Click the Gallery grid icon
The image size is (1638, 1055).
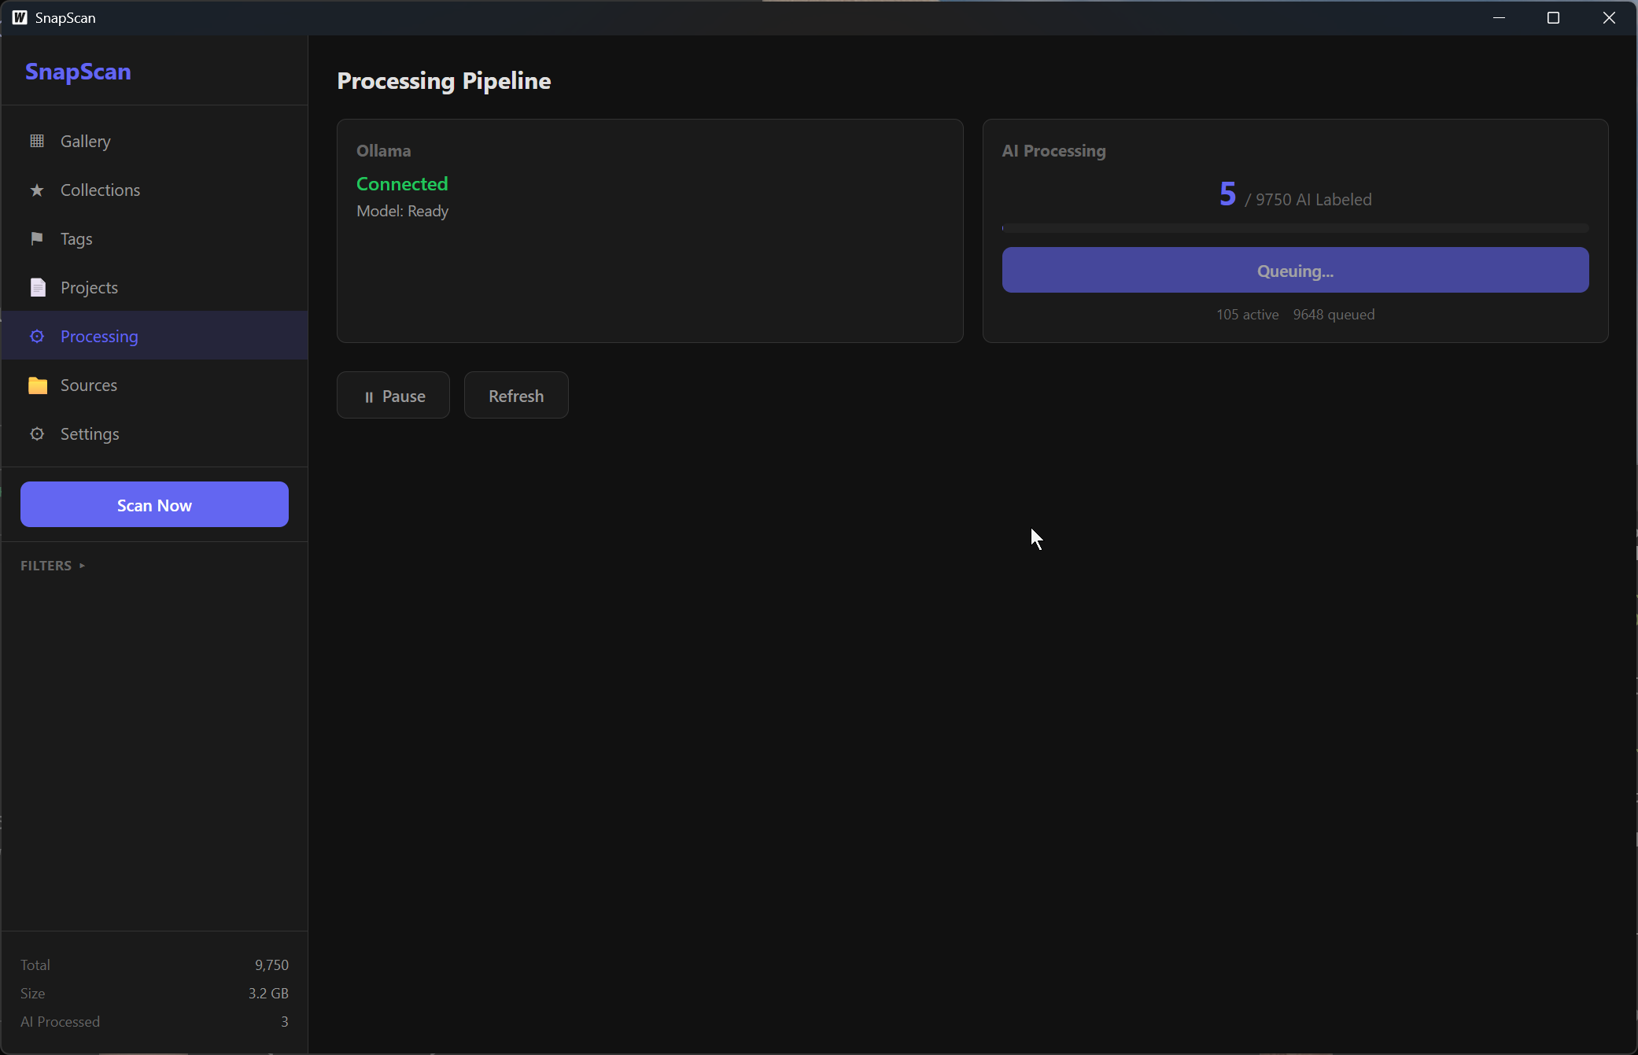(37, 142)
